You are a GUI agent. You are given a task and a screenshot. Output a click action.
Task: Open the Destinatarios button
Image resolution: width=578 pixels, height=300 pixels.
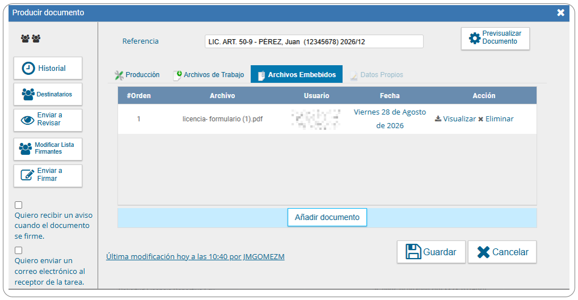click(48, 94)
